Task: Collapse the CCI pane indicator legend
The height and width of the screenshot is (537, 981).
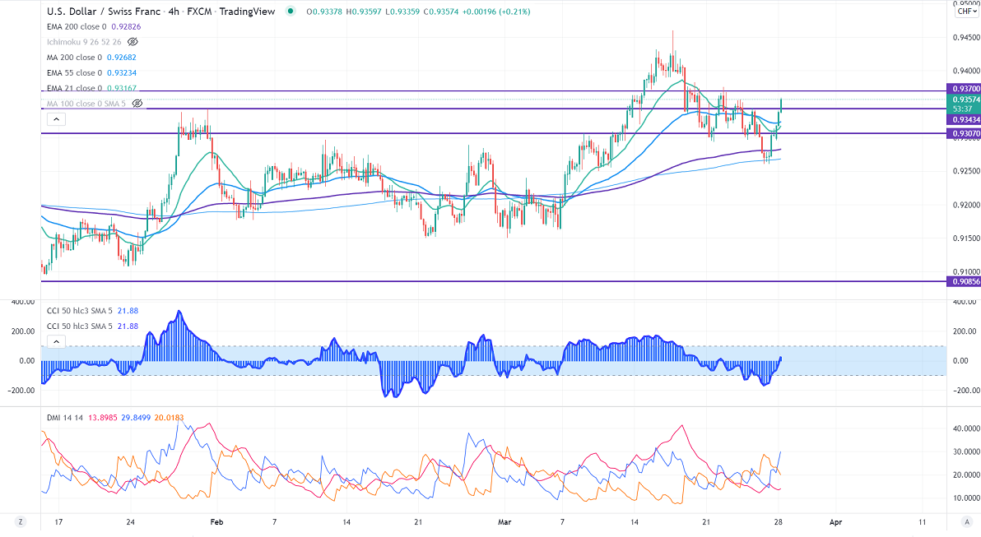Action: pyautogui.click(x=56, y=341)
